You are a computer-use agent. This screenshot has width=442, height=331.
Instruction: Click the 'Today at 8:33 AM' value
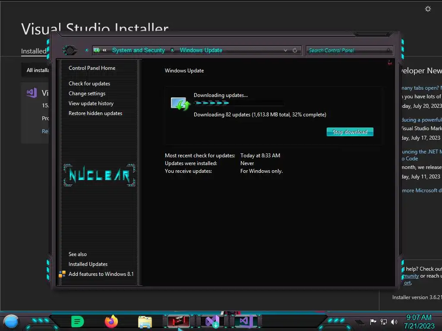260,155
